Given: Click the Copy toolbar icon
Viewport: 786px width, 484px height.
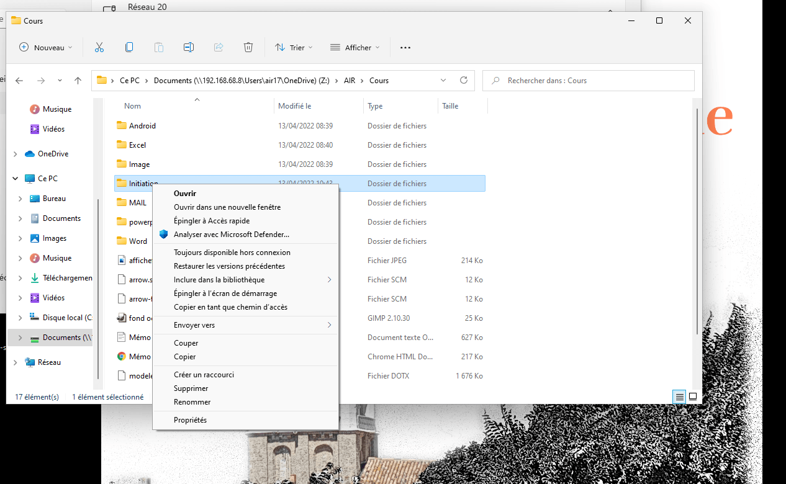Looking at the screenshot, I should [x=129, y=47].
